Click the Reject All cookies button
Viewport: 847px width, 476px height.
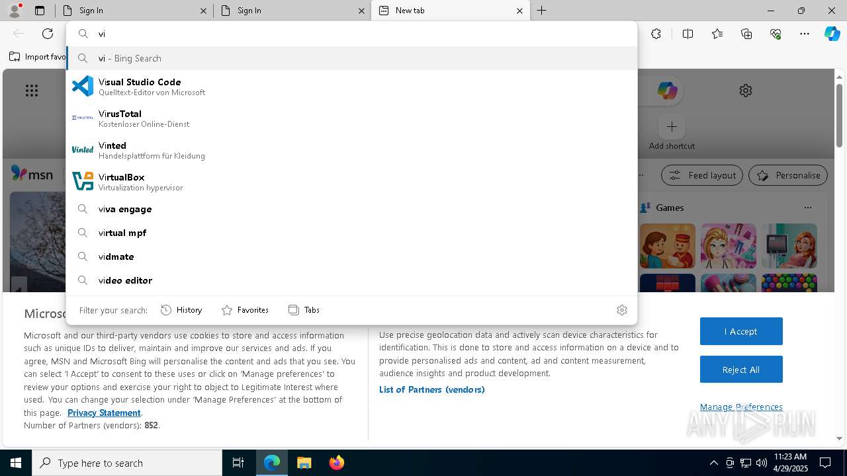pyautogui.click(x=741, y=370)
